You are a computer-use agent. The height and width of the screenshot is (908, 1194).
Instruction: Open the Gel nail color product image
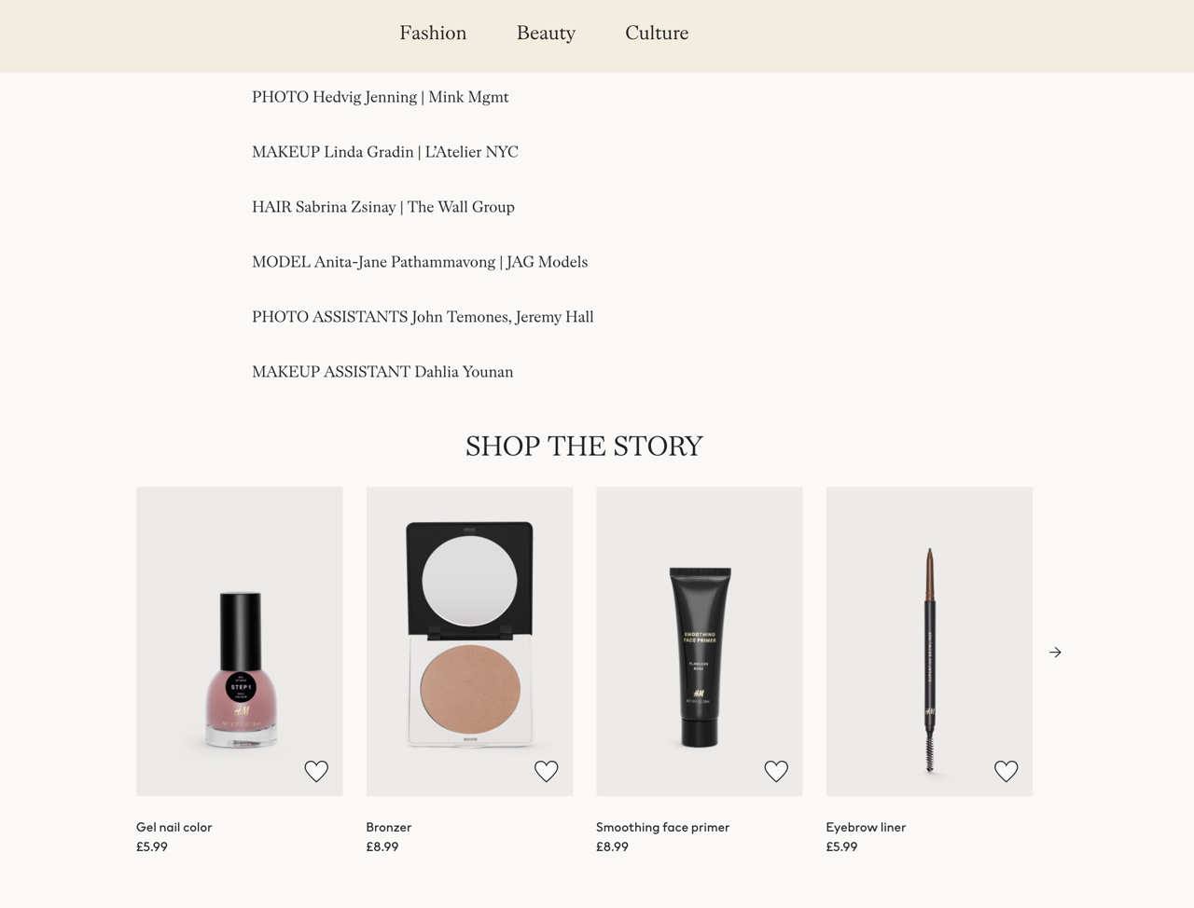[x=240, y=641]
